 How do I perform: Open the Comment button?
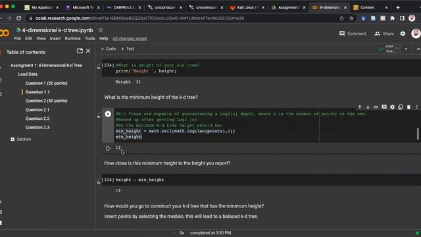tap(353, 34)
